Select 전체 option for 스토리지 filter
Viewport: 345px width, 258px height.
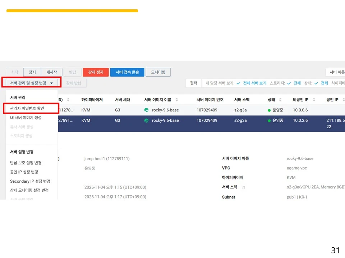(x=297, y=83)
